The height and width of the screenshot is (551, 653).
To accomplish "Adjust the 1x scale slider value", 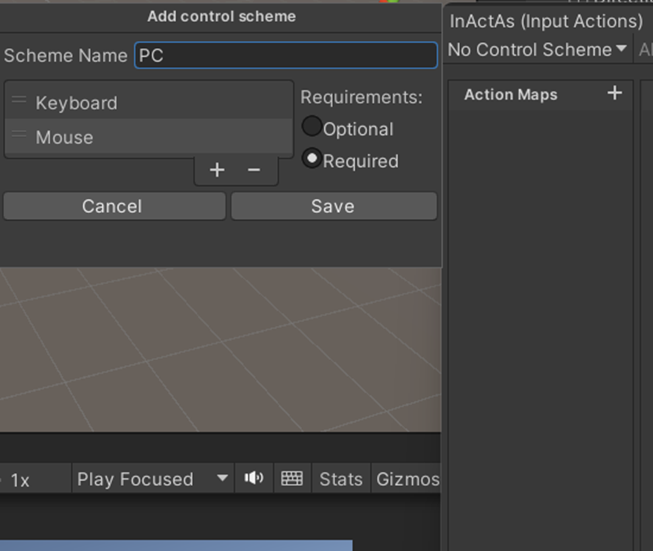I will (20, 479).
